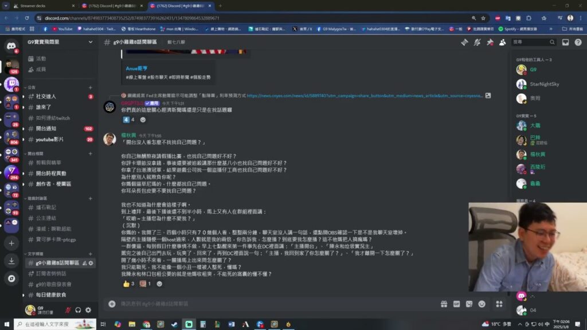Screen dimensions: 587x330
Task: Mute your microphone in the user panel
Action: [68, 310]
